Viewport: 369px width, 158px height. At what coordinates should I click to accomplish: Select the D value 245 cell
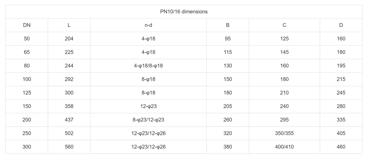pyautogui.click(x=341, y=93)
